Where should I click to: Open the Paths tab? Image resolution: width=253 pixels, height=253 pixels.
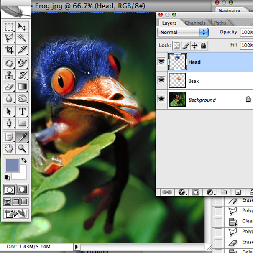(220, 23)
